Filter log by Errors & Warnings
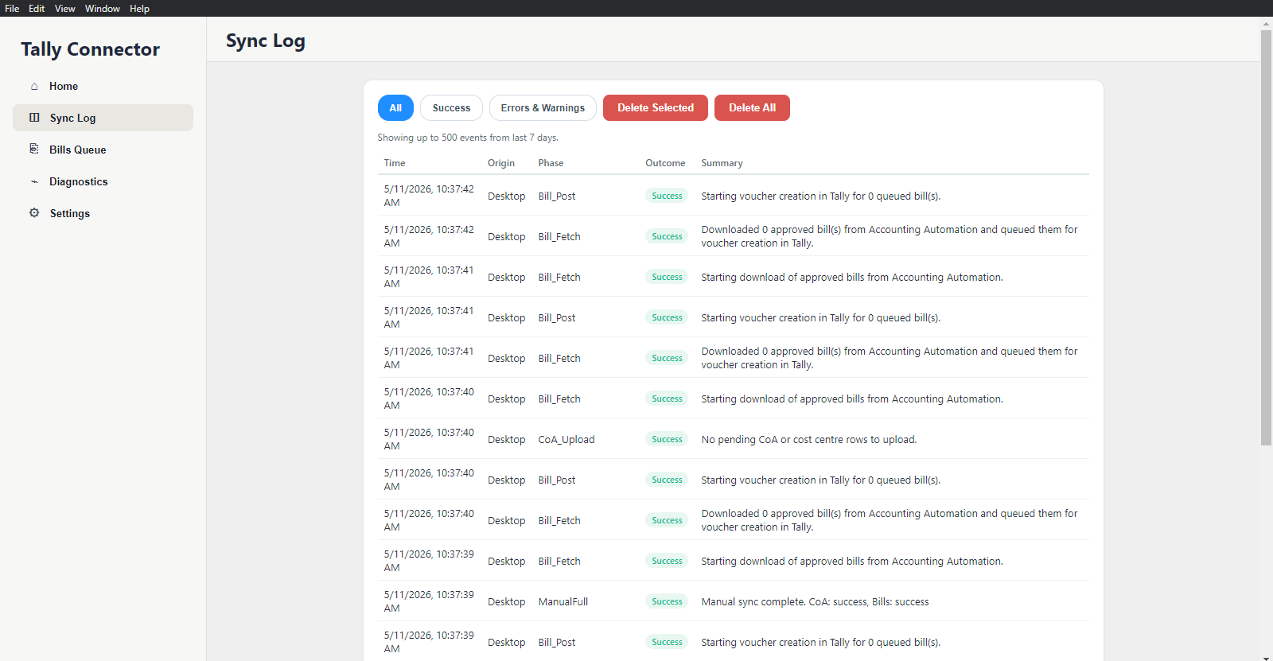 coord(543,107)
